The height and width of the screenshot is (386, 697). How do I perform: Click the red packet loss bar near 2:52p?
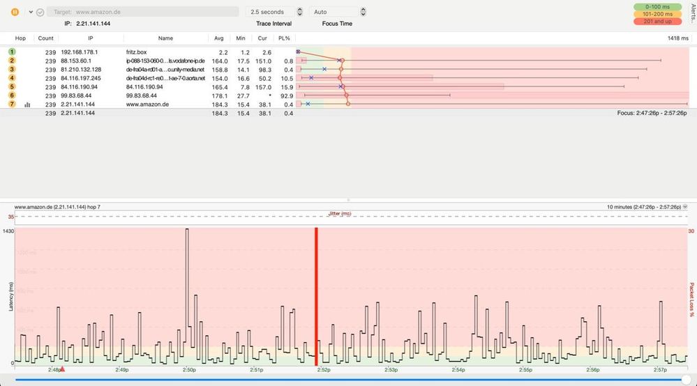(317, 296)
